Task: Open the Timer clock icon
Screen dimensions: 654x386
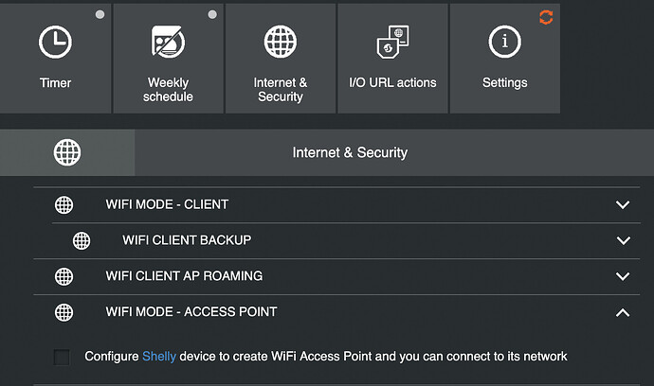Action: [55, 42]
